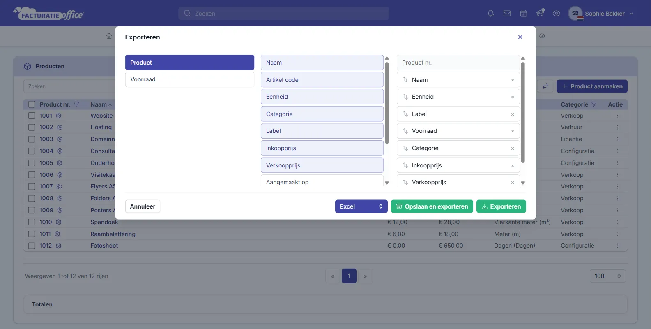Click the swap arrows button near Product aanmaken
651x329 pixels.
coord(545,86)
